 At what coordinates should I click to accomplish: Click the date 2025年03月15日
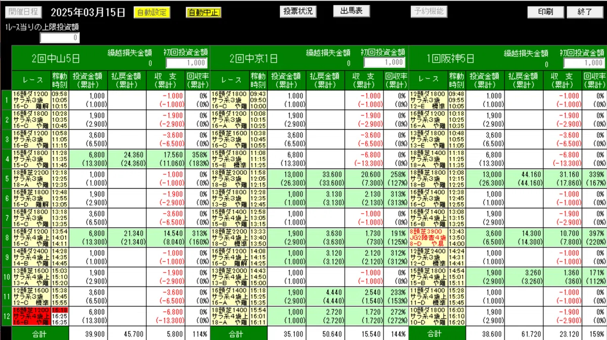[x=88, y=13]
